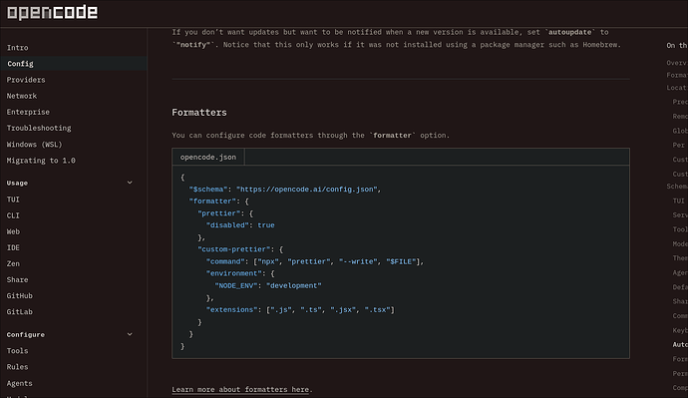The height and width of the screenshot is (398, 688).
Task: Click the opencode logo
Action: point(52,12)
